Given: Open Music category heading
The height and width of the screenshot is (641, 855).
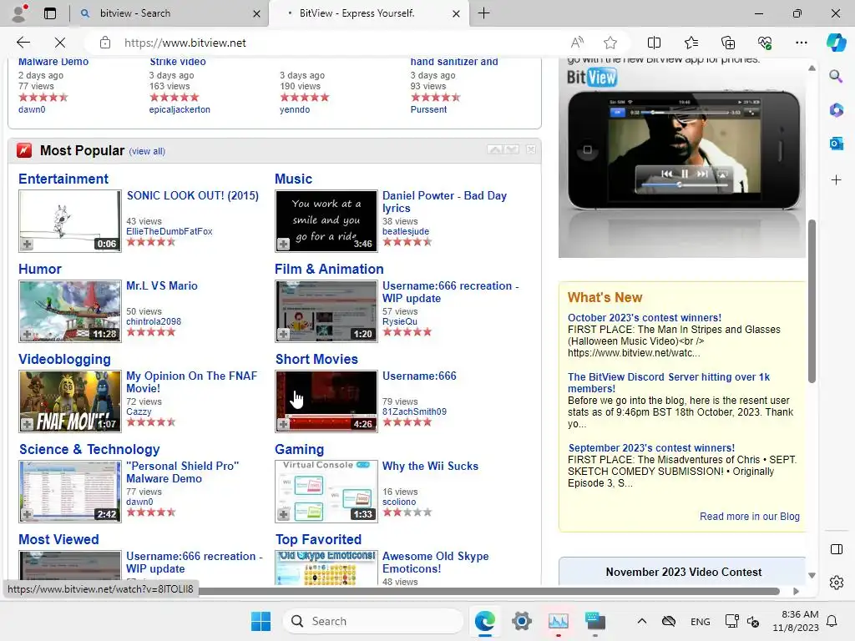Looking at the screenshot, I should click(293, 179).
